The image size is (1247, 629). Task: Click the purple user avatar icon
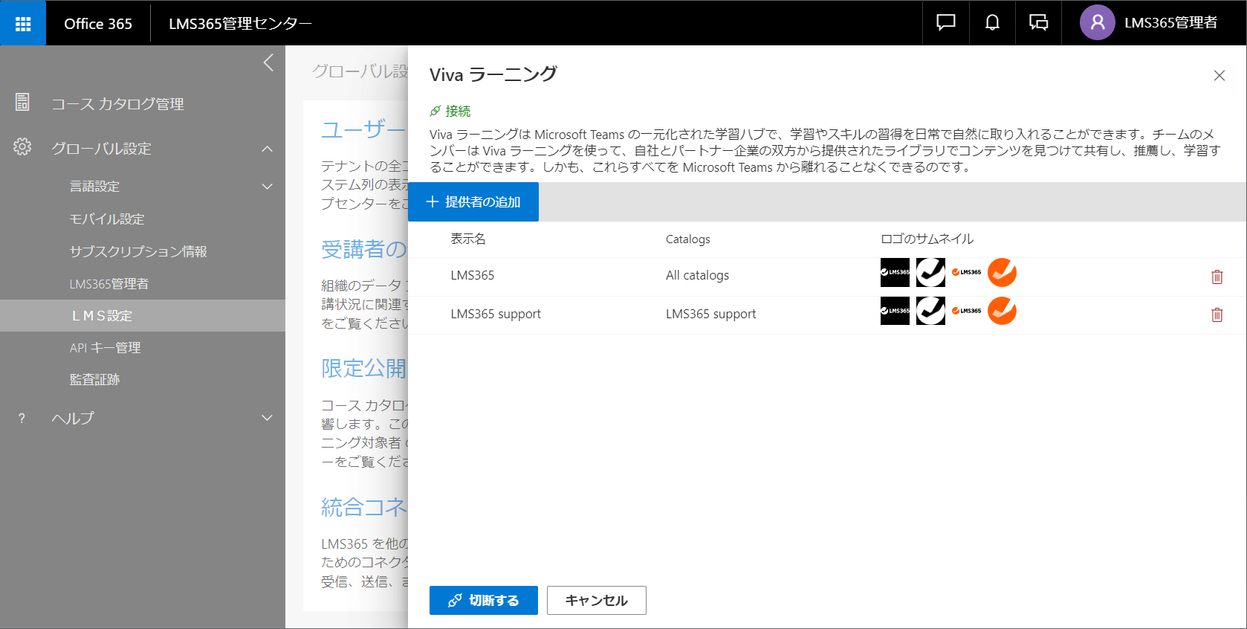[1097, 23]
